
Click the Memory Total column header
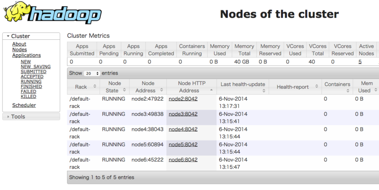pos(244,50)
